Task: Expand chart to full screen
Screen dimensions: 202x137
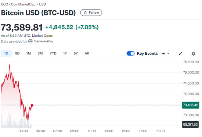Action: point(180,54)
